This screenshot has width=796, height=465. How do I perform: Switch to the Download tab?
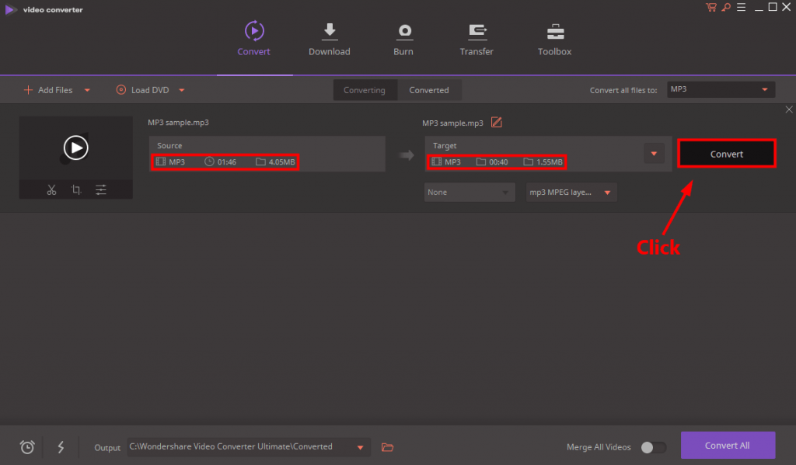pyautogui.click(x=330, y=39)
